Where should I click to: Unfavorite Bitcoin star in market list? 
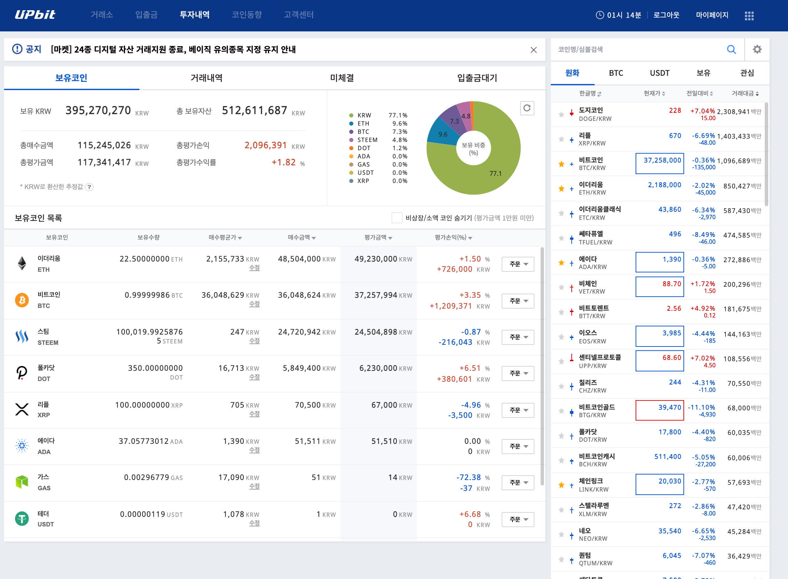click(x=561, y=164)
